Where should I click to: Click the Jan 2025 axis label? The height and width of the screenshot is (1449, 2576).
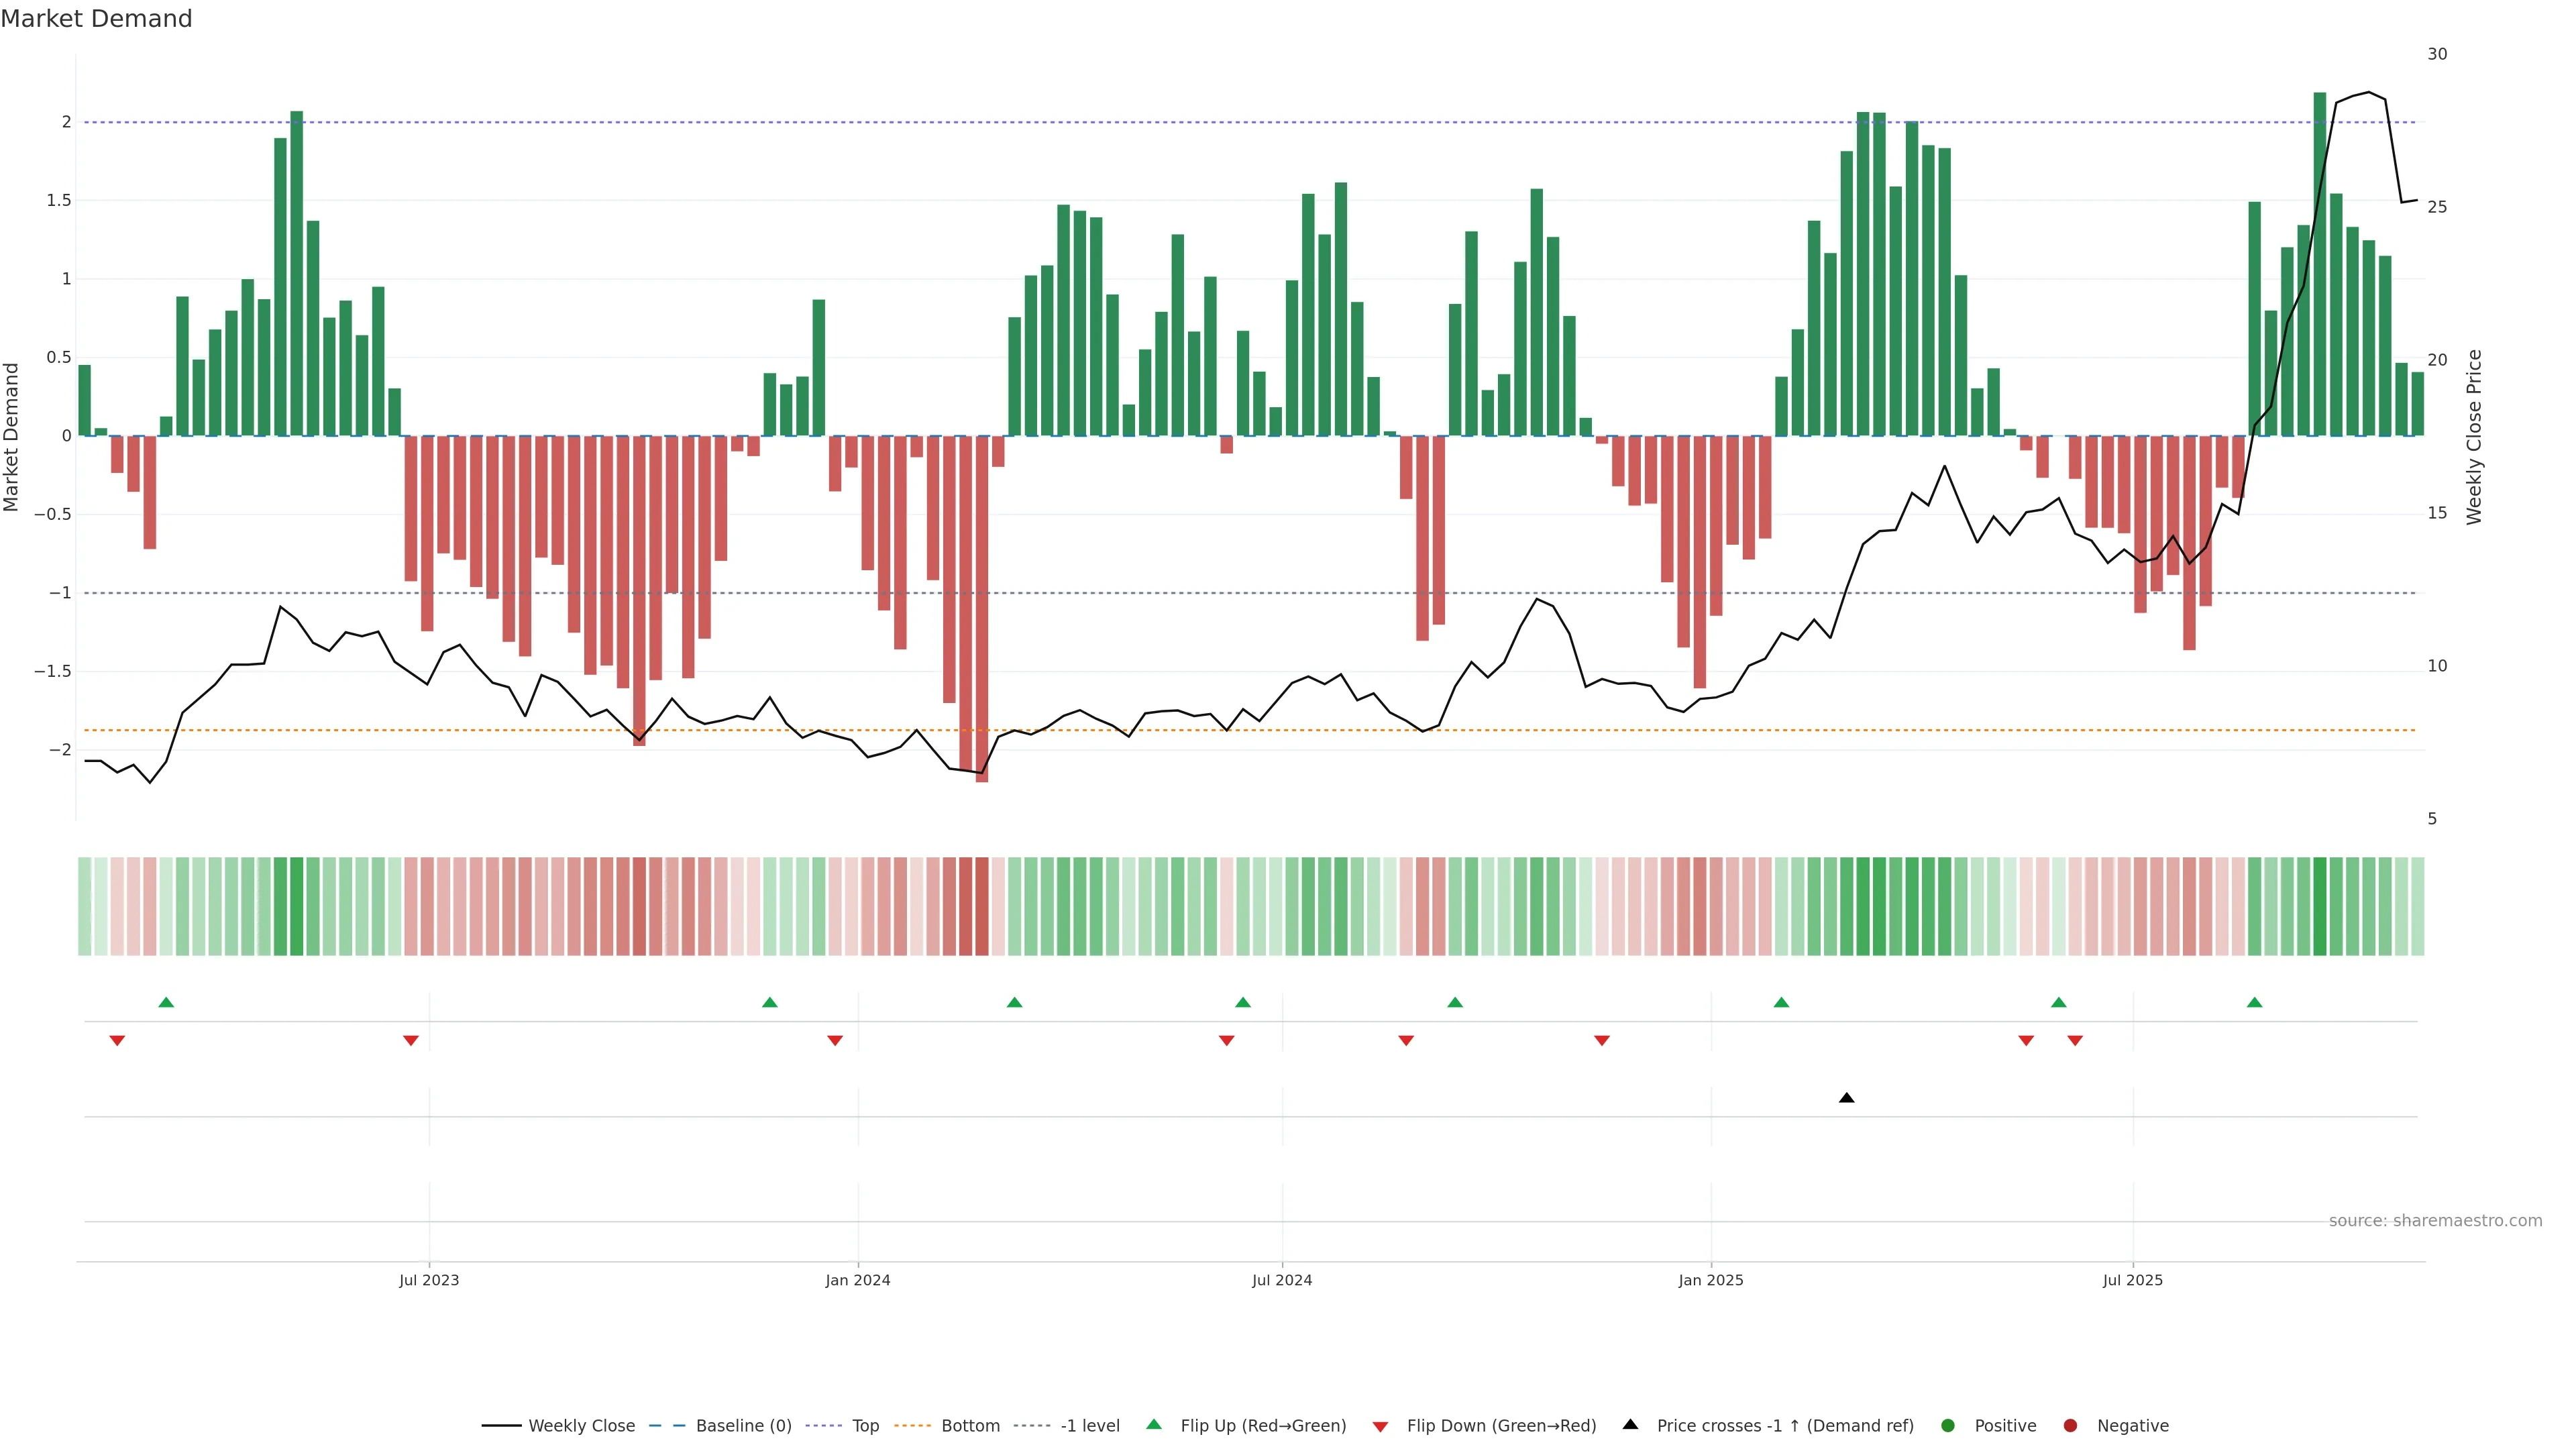click(1710, 1280)
